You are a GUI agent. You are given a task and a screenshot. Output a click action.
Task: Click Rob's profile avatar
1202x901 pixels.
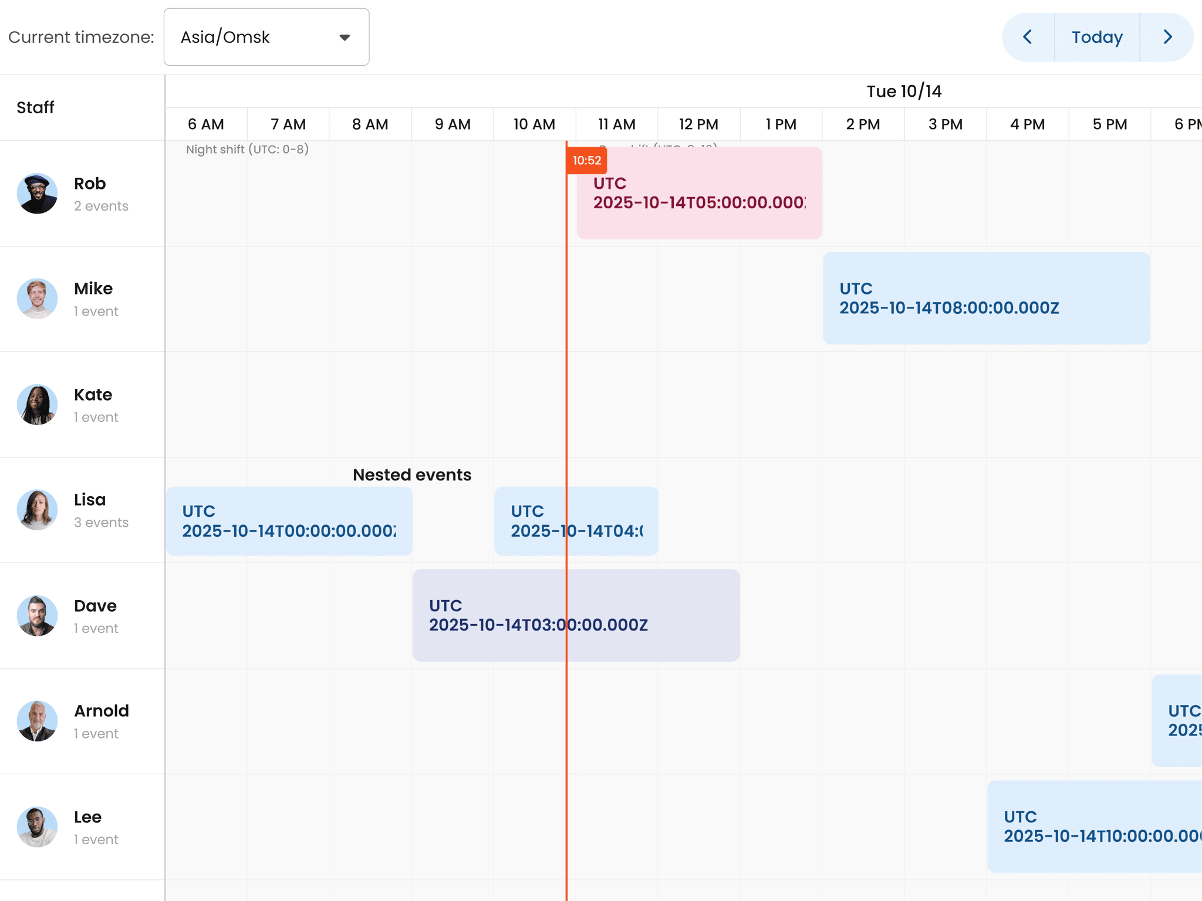point(37,194)
